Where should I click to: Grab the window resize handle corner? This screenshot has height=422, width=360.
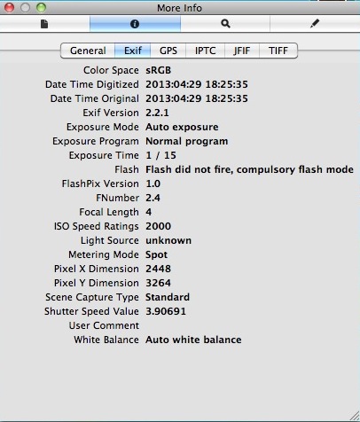(x=355, y=416)
